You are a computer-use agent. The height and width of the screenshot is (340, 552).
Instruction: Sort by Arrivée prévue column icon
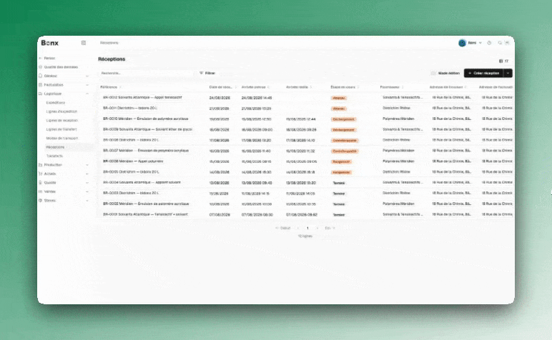click(269, 87)
